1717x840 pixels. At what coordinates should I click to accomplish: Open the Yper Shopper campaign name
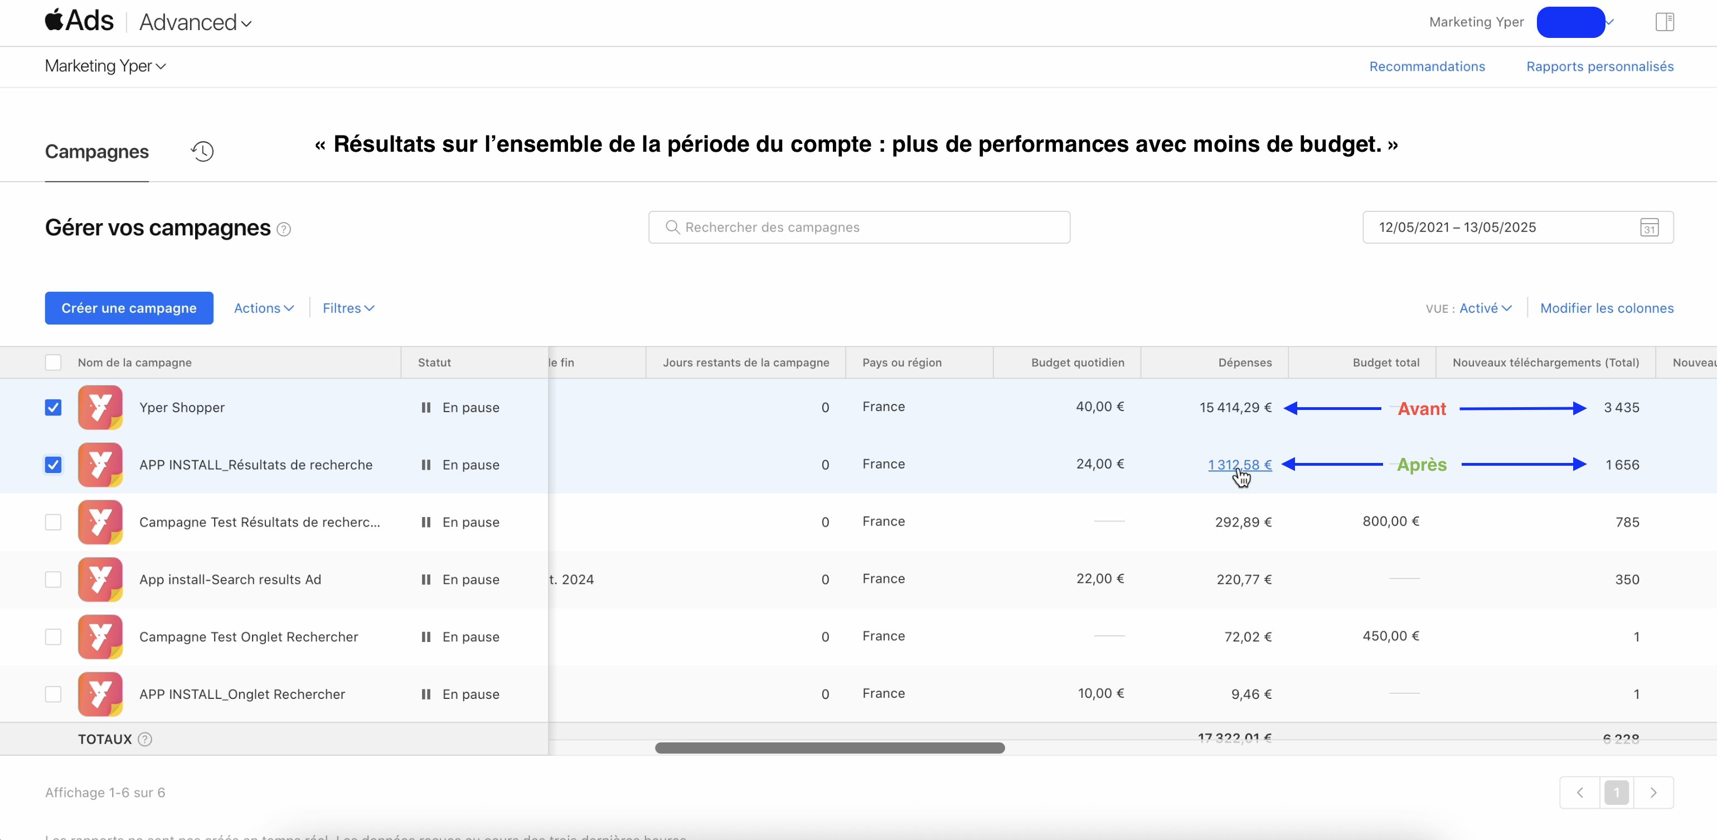pyautogui.click(x=182, y=407)
